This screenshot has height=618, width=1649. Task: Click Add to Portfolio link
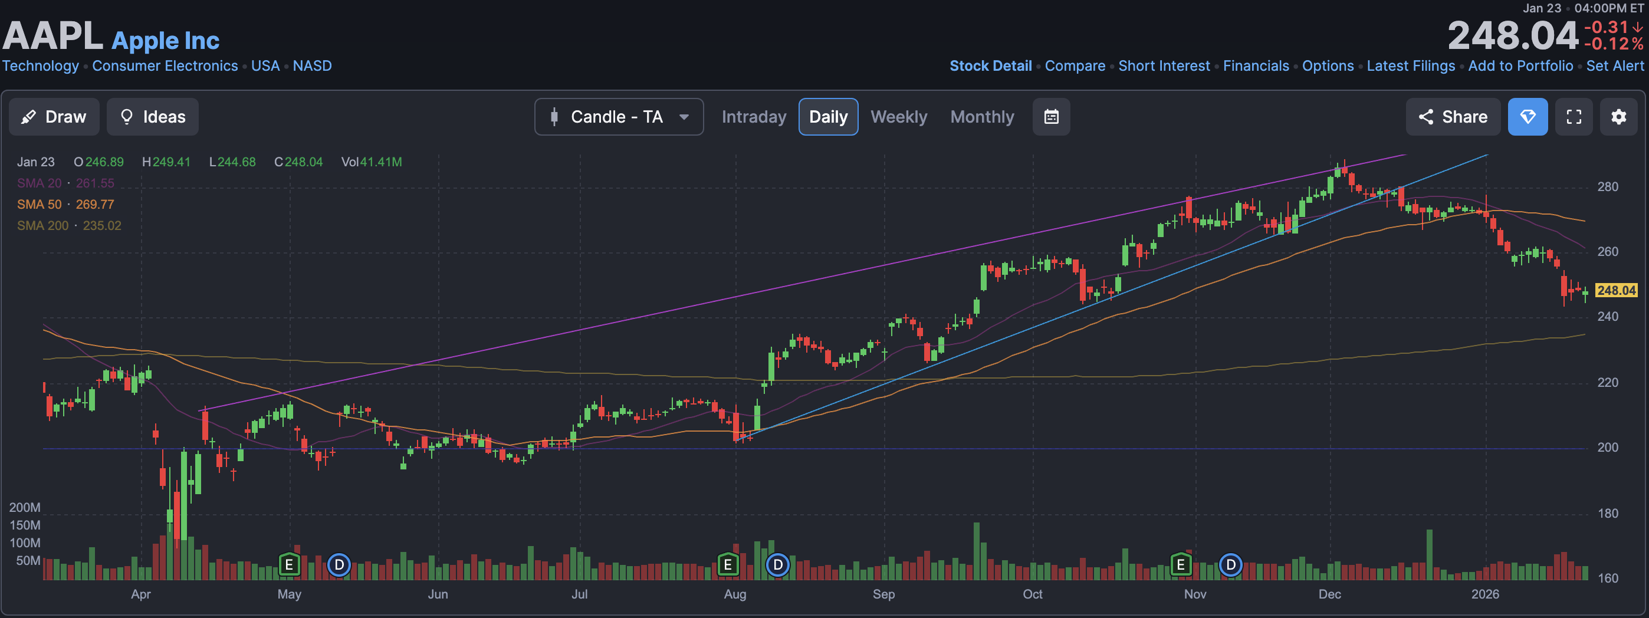coord(1520,65)
